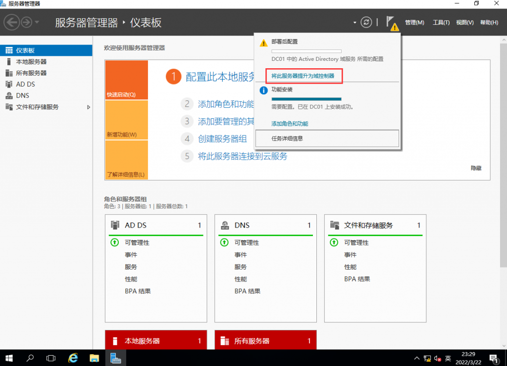Open 服务 in the DNS tile

241,267
